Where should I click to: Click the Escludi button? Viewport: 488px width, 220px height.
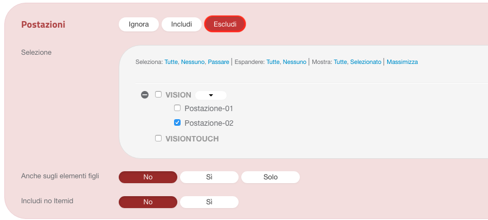[225, 24]
